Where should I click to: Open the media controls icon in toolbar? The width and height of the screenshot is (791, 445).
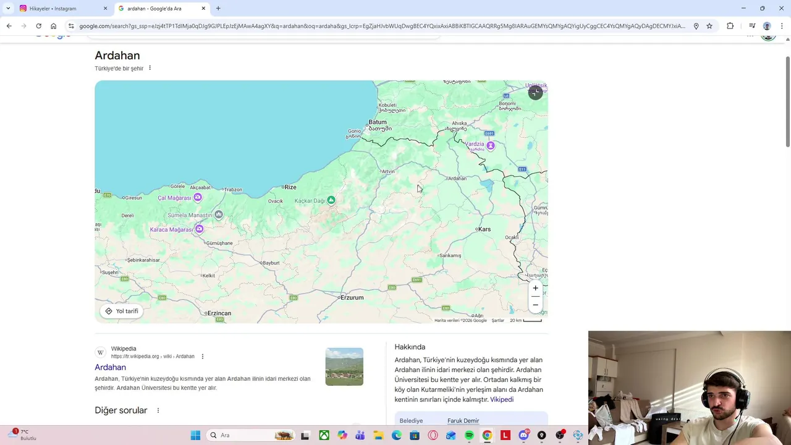click(752, 26)
